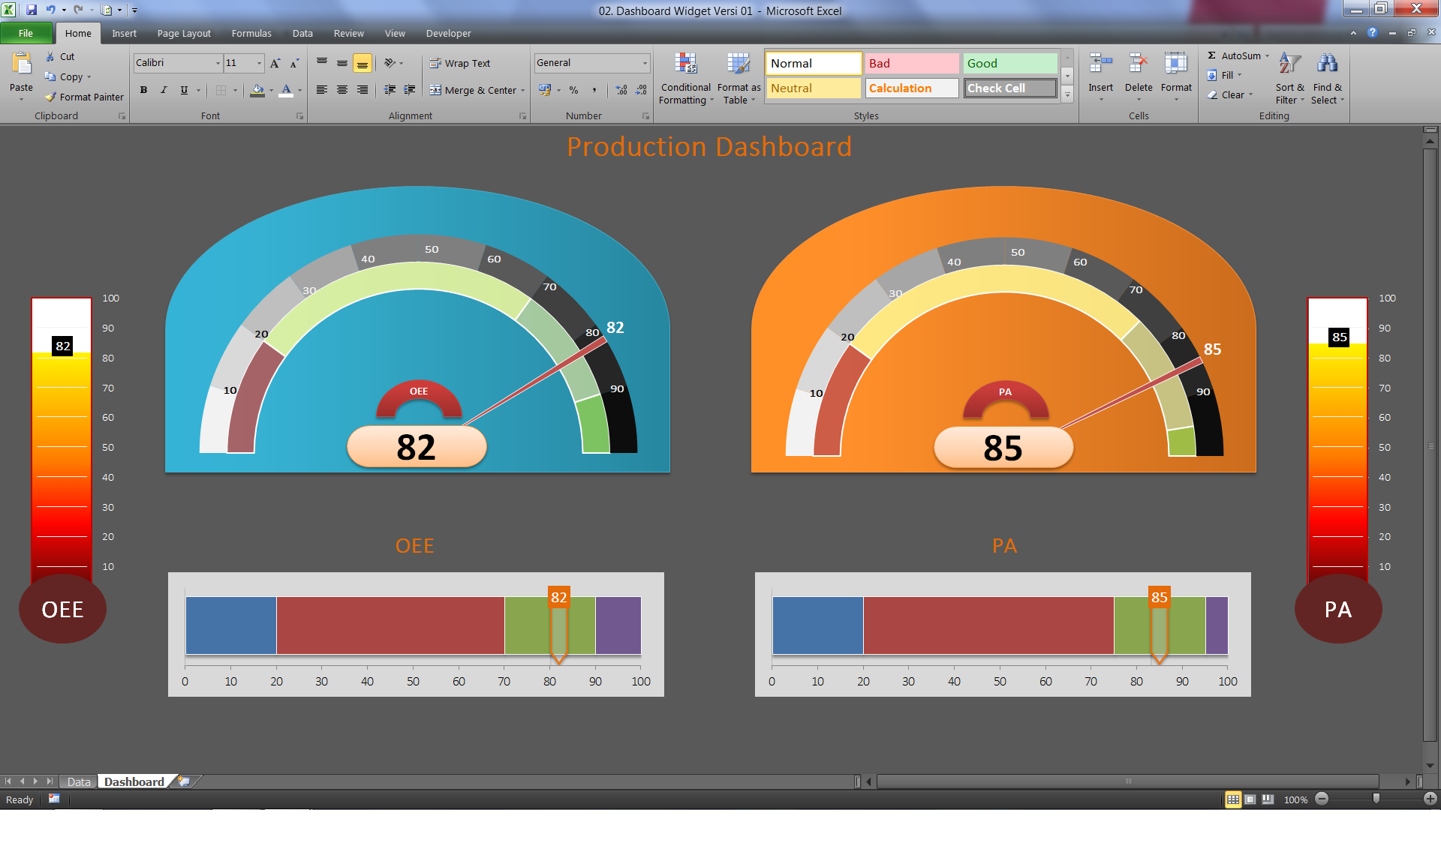Toggle Bold formatting
Screen dimensions: 1441x864
click(x=143, y=90)
